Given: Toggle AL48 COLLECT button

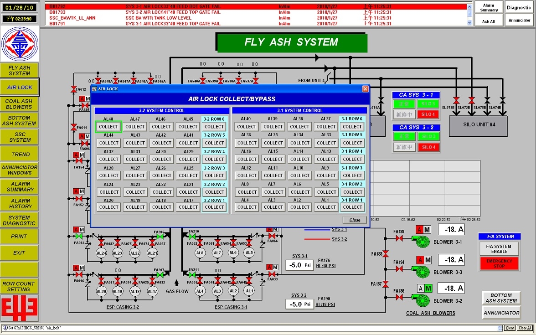Looking at the screenshot, I should pos(108,127).
